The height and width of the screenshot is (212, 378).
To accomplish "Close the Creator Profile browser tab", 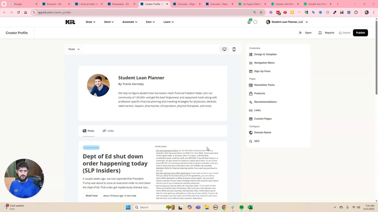I will [167, 4].
